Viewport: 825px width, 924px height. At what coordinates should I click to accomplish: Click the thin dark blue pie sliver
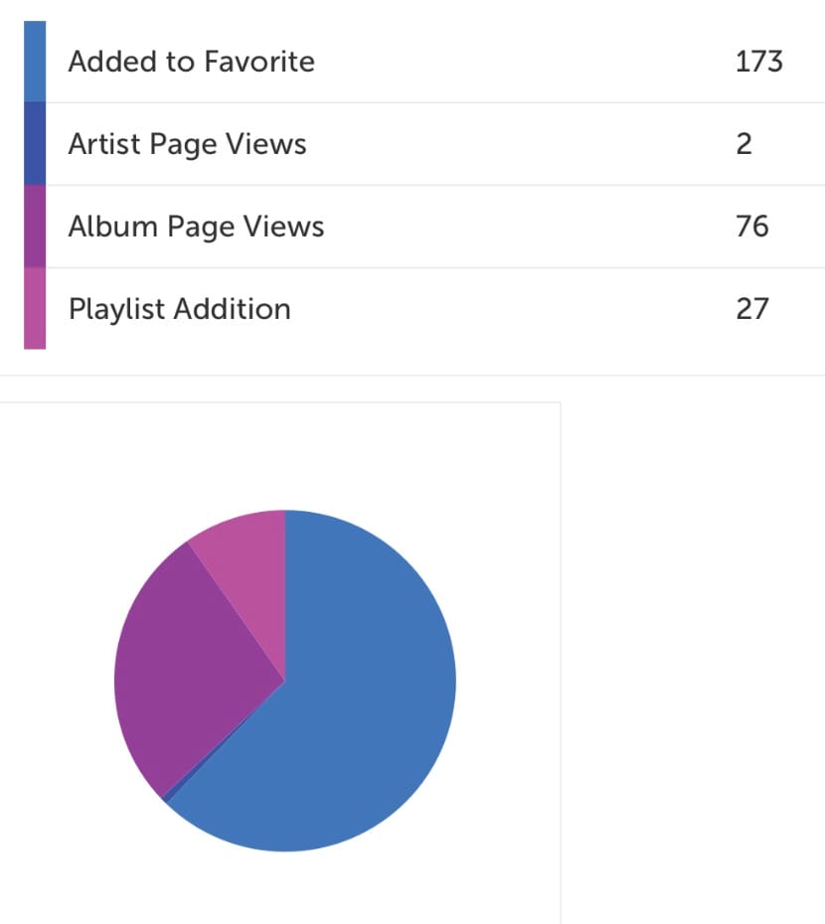[x=168, y=796]
